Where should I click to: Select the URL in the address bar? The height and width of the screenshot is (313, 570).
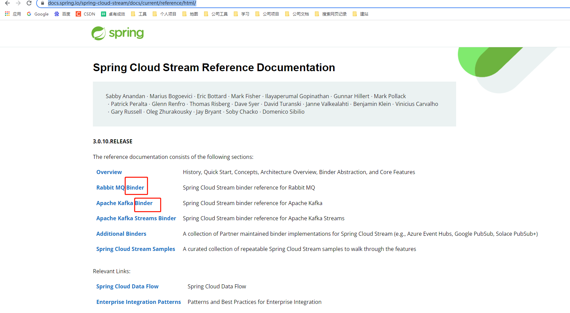click(122, 3)
